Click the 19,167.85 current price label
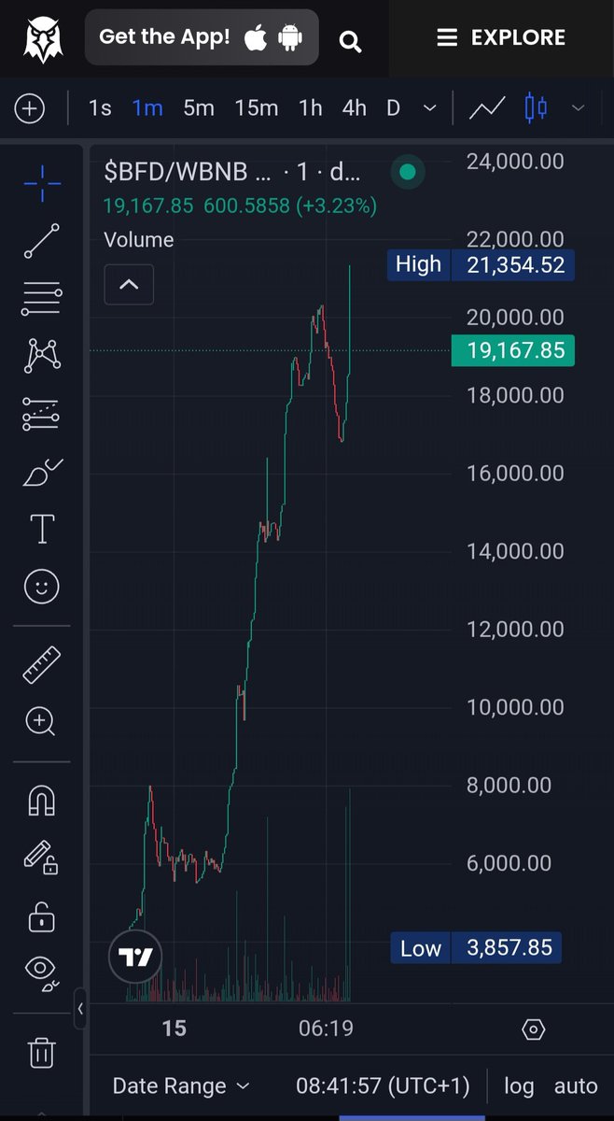614x1121 pixels. (x=514, y=350)
